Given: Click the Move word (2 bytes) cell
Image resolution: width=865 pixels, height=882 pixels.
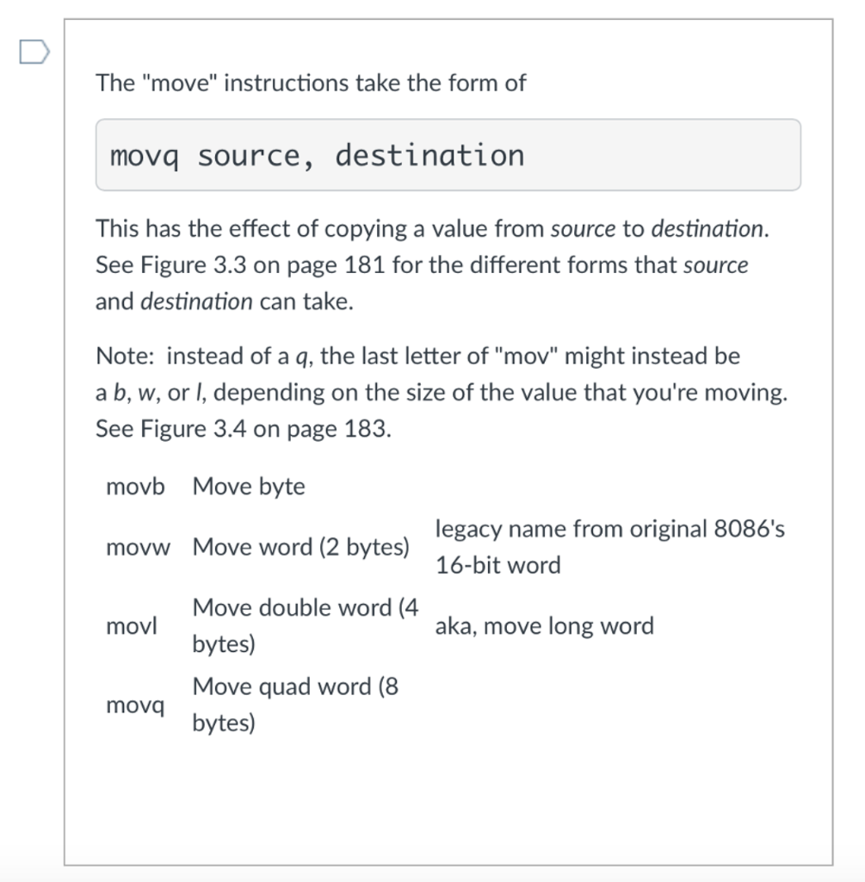Looking at the screenshot, I should point(303,547).
